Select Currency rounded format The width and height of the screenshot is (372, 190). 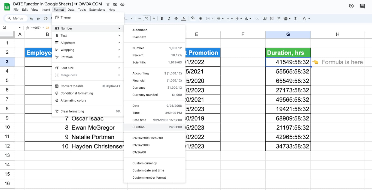155,95
